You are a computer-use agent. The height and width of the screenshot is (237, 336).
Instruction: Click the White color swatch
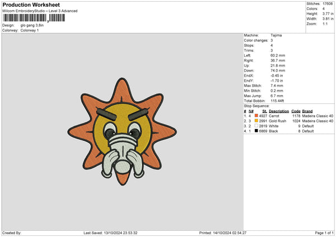point(256,126)
